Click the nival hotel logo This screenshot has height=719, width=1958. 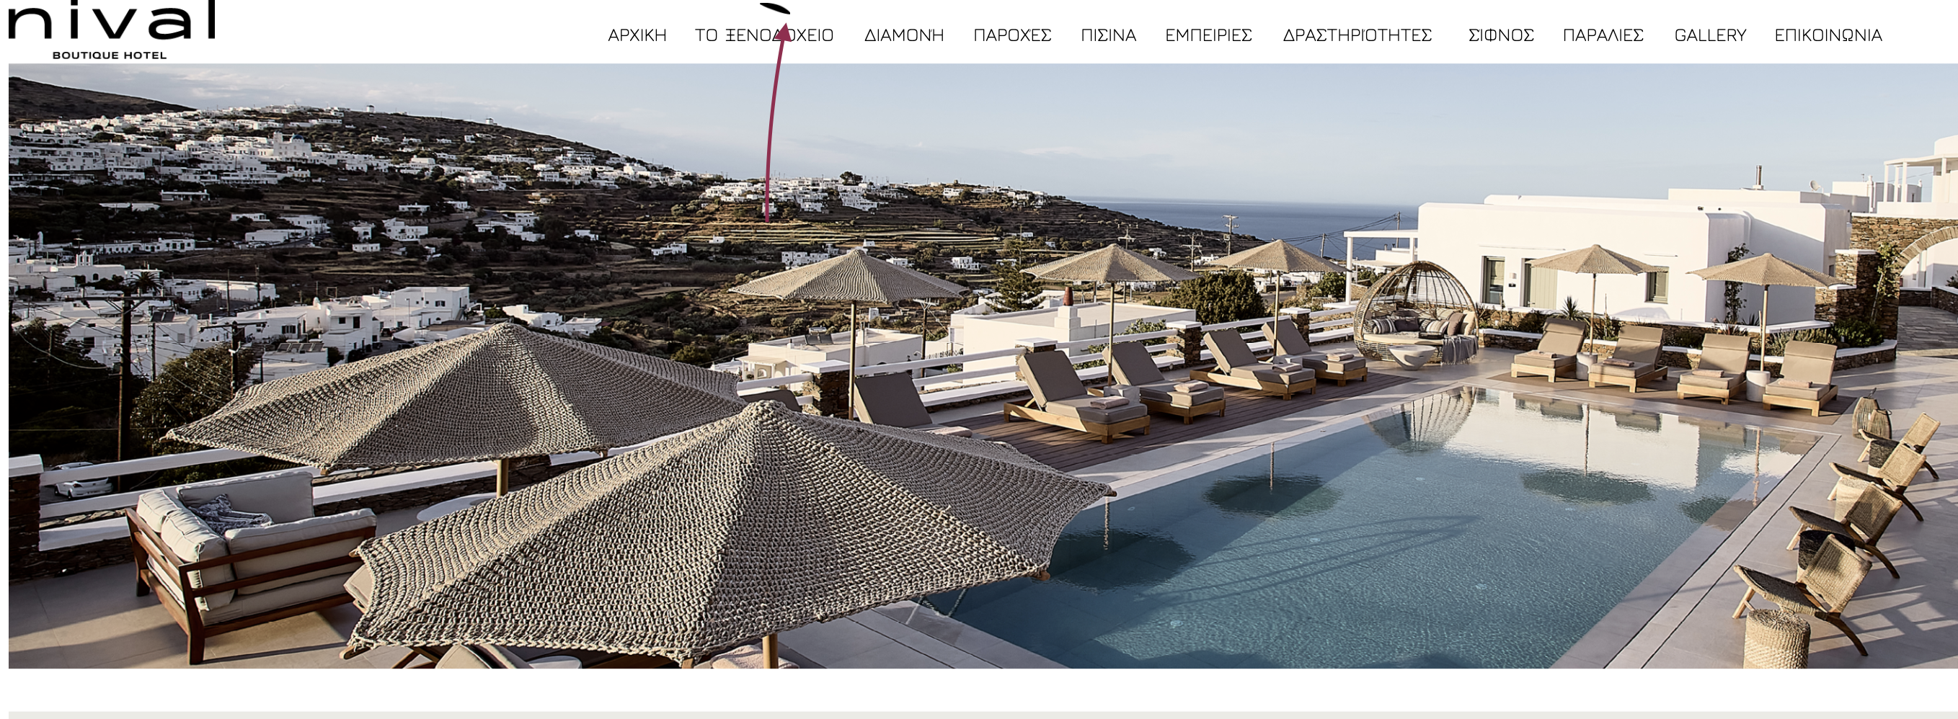tap(112, 30)
